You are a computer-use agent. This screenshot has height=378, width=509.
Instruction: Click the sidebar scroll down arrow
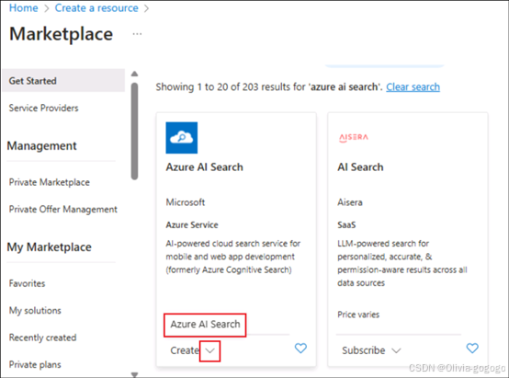pos(134,374)
